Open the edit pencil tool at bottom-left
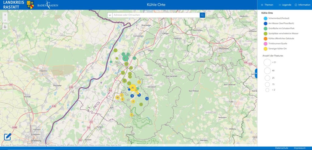The image size is (312, 150). (8, 137)
